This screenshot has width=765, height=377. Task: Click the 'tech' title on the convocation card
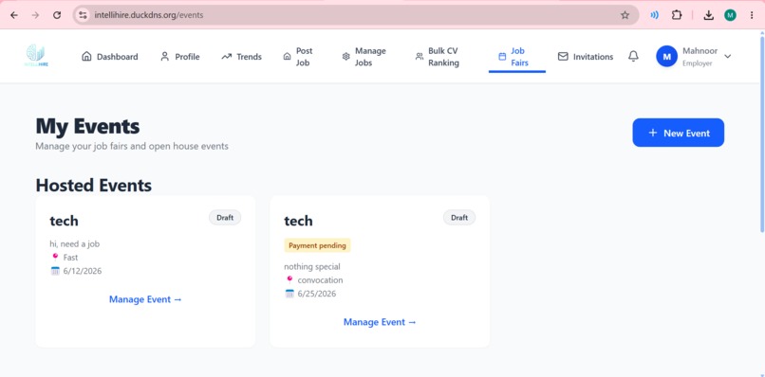pos(298,221)
